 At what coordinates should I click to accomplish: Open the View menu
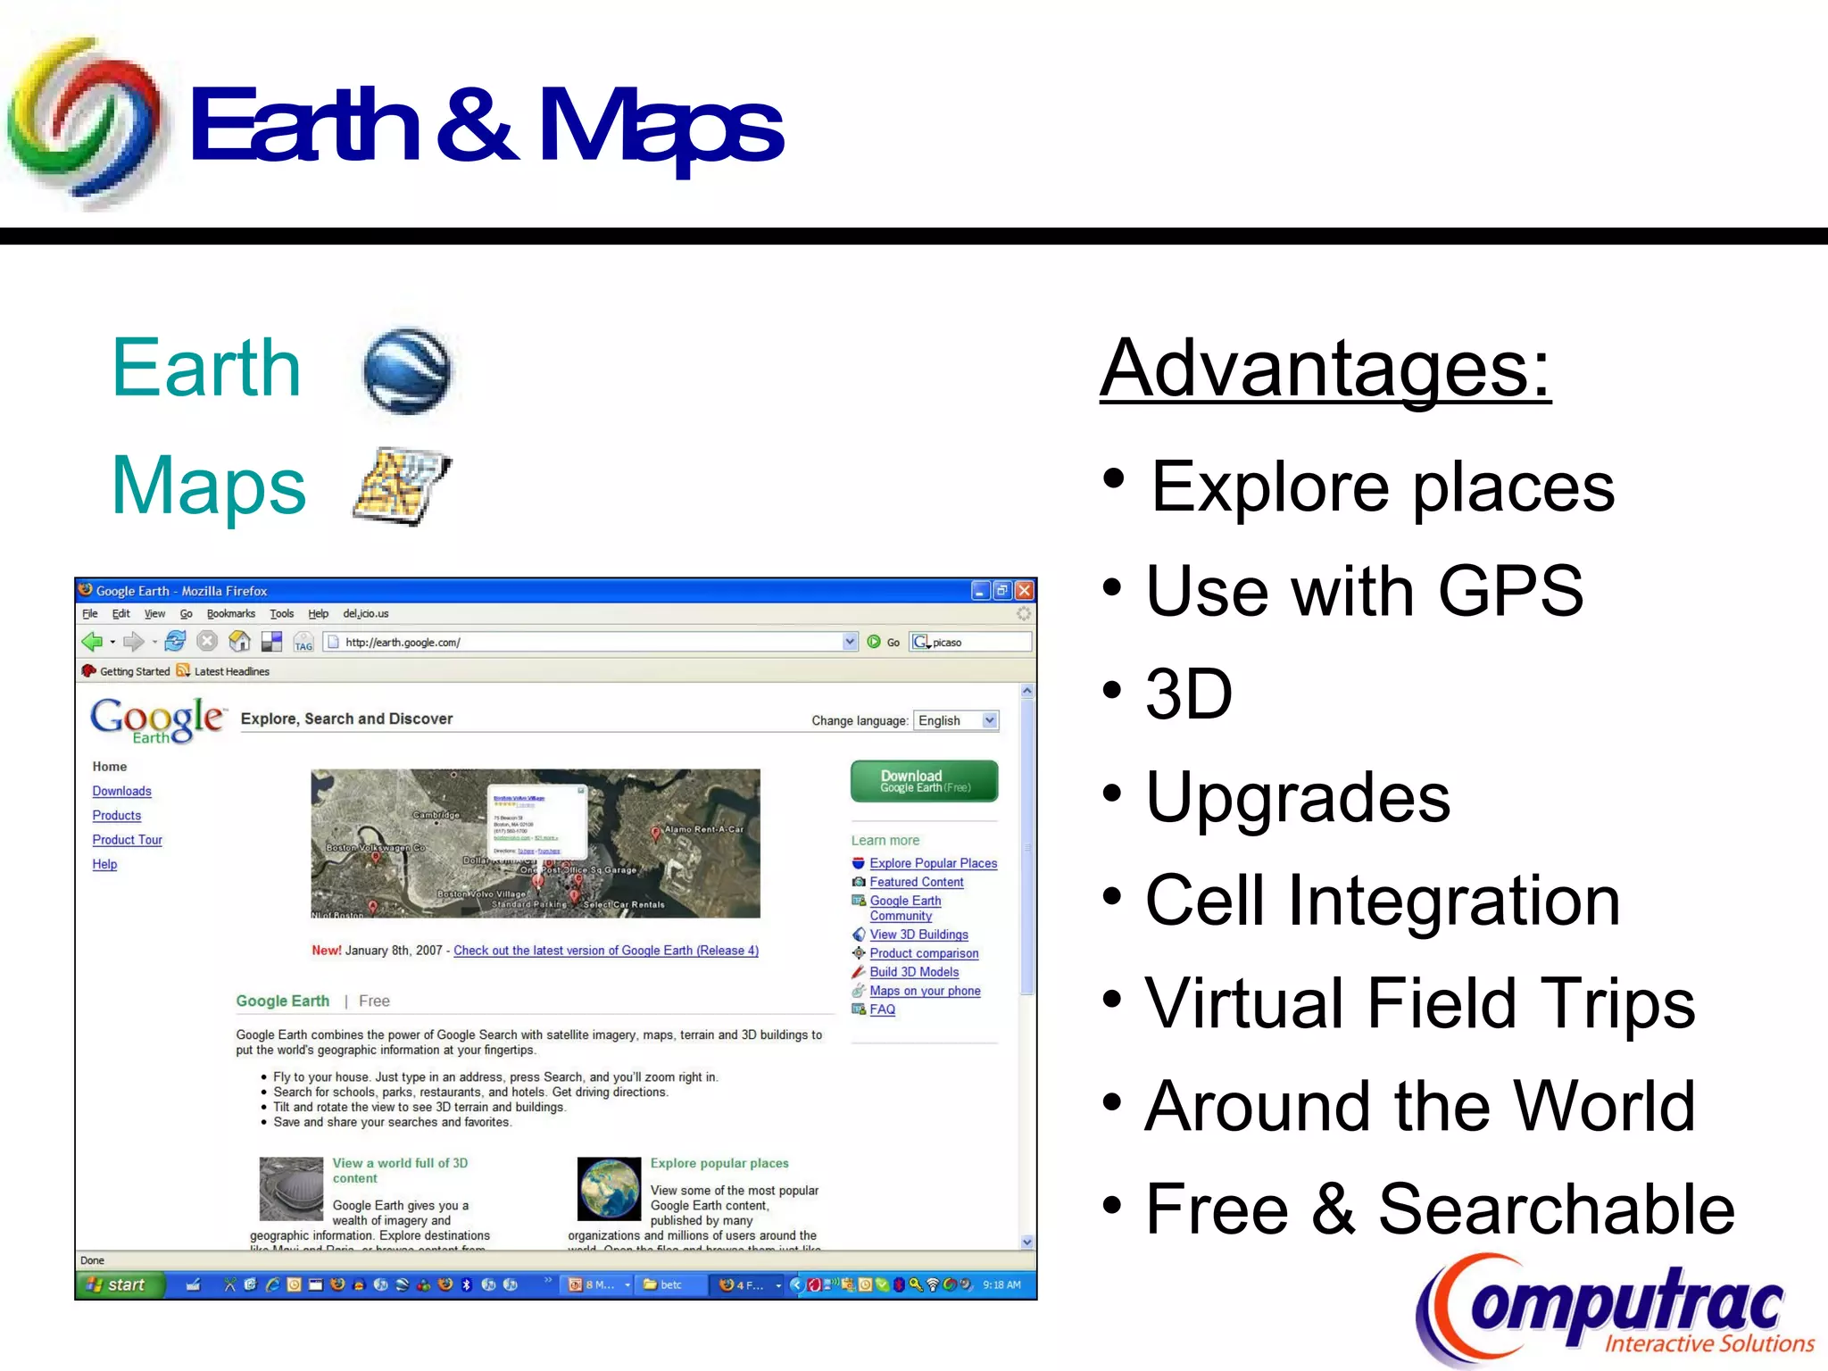pos(154,613)
